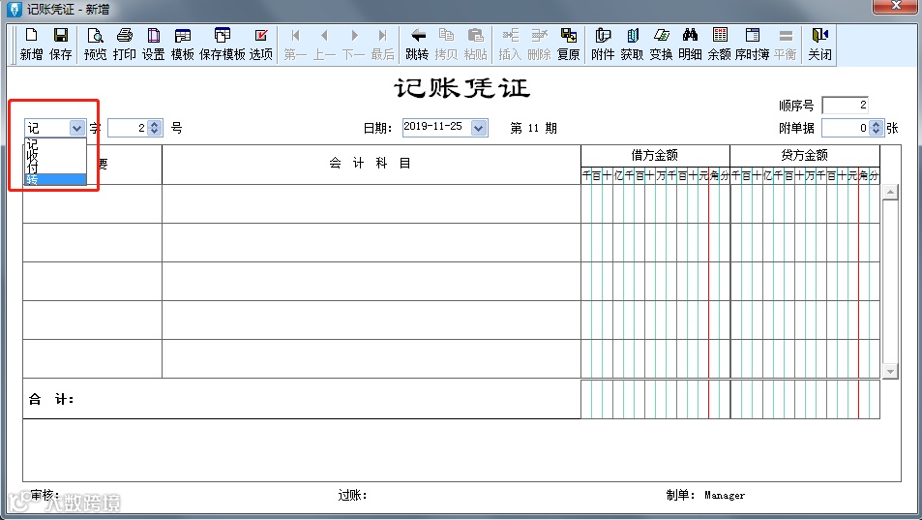The height and width of the screenshot is (520, 922).
Task: Click the 合计 total label
Action: coord(51,399)
